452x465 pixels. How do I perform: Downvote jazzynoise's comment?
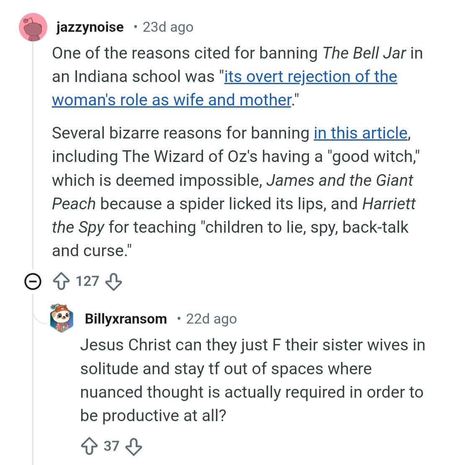pos(113,282)
